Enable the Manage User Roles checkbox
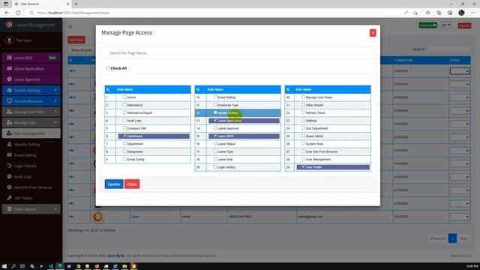Image resolution: width=480 pixels, height=270 pixels. point(303,97)
